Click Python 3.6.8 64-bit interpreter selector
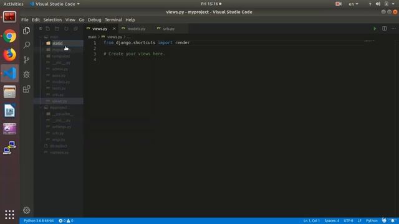399x224 pixels. click(x=39, y=221)
